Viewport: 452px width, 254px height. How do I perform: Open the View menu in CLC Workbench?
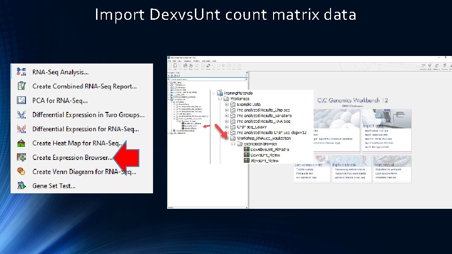point(179,61)
